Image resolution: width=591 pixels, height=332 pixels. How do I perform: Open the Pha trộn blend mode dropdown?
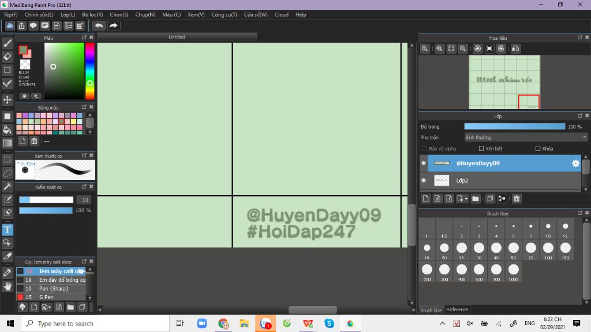(526, 137)
